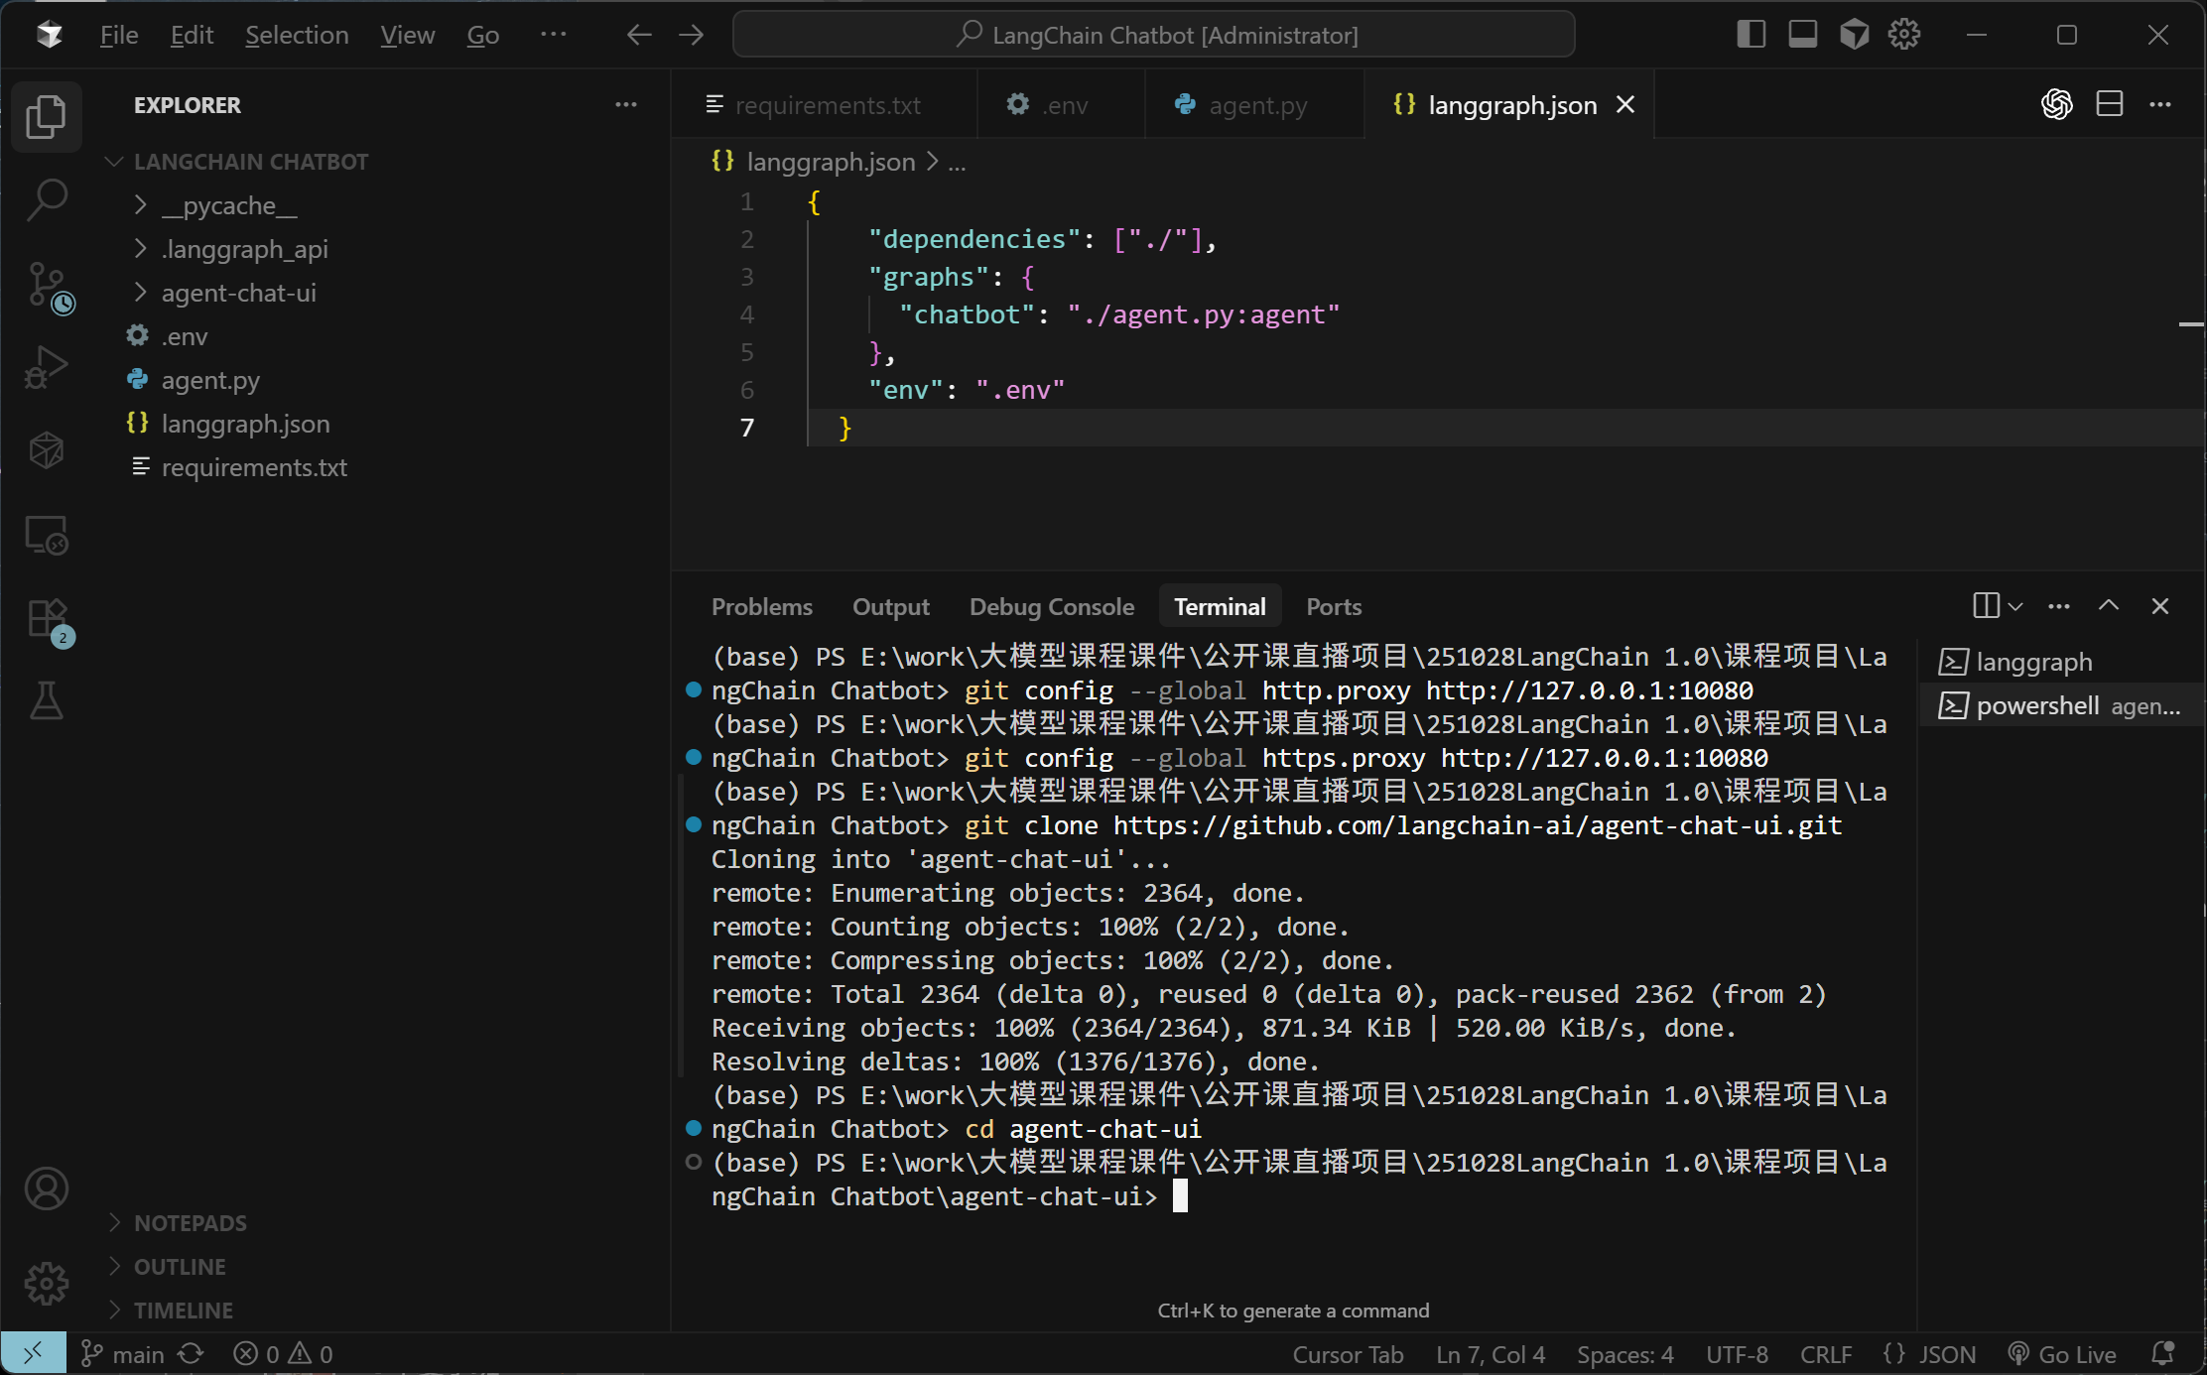Image resolution: width=2207 pixels, height=1375 pixels.
Task: Go back with the left arrow
Action: tap(639, 35)
